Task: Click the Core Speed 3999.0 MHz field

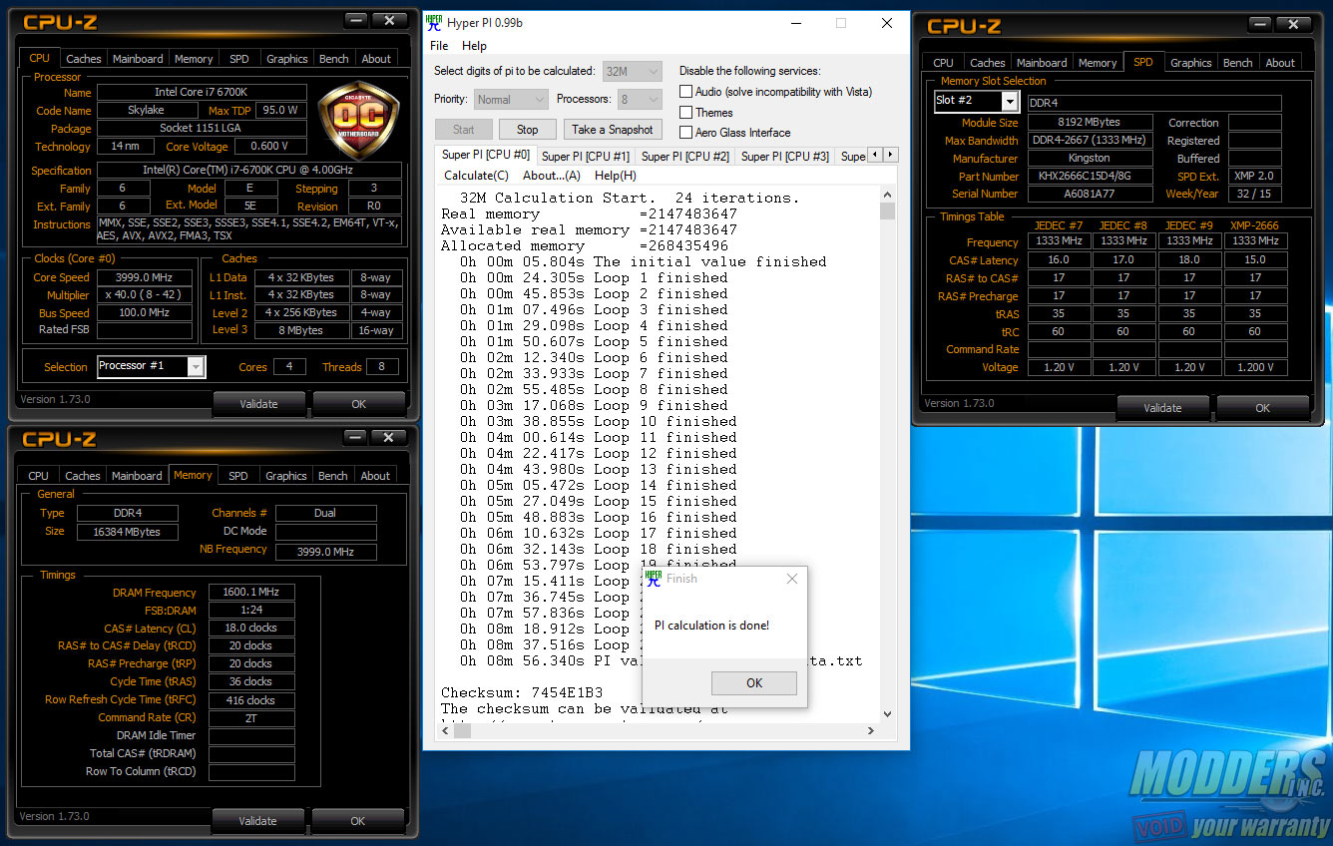Action: (x=145, y=278)
